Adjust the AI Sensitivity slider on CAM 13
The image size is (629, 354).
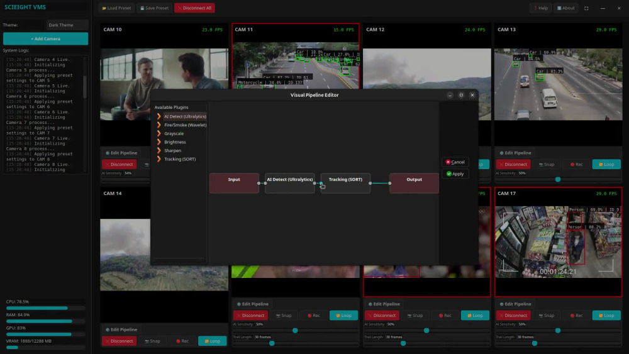click(x=557, y=180)
